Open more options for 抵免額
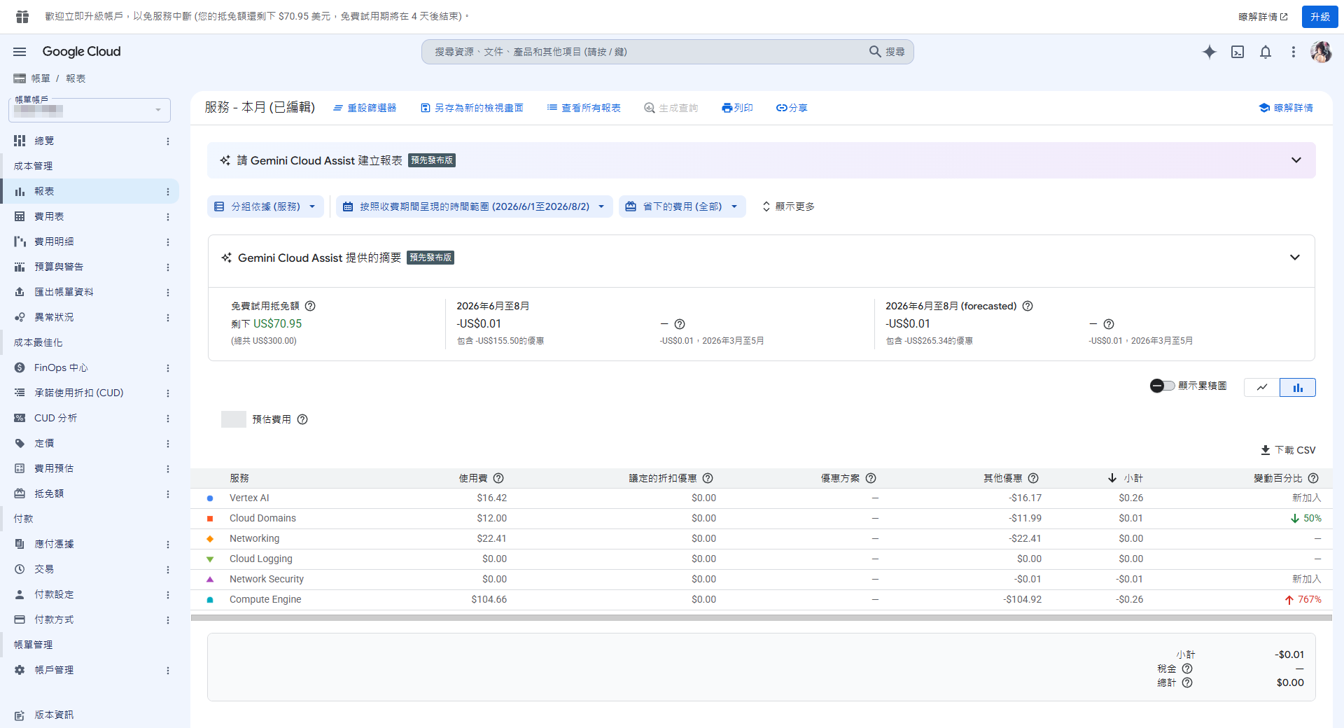Screen dimensions: 1344x728 tap(168, 494)
